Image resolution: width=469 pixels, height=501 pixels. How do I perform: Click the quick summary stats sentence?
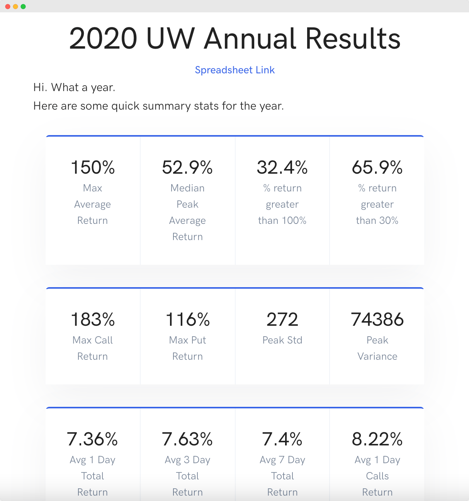tap(158, 106)
